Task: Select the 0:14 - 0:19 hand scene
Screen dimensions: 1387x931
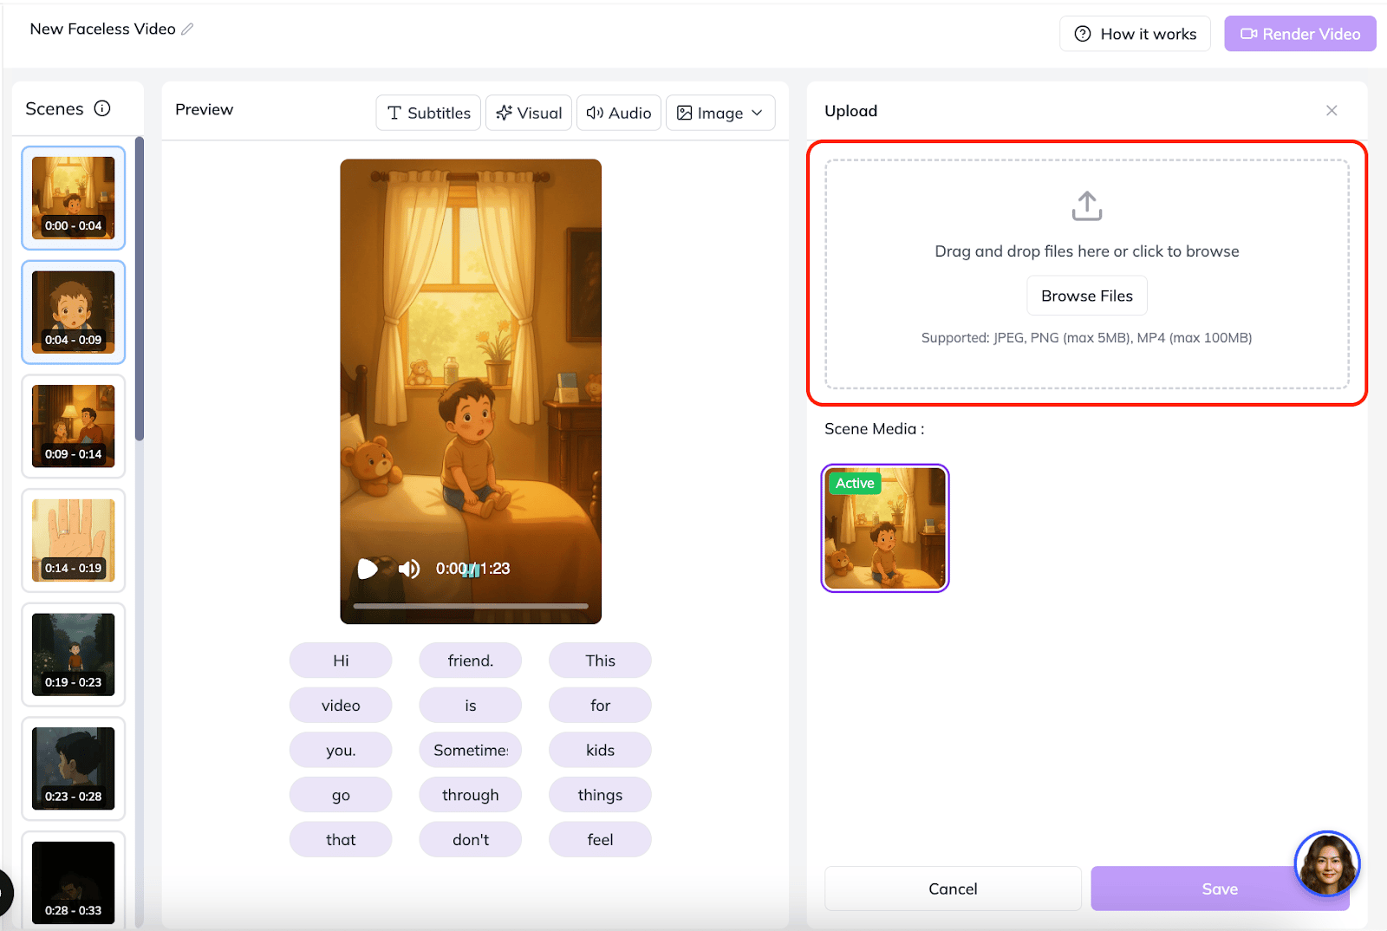Action: point(74,540)
